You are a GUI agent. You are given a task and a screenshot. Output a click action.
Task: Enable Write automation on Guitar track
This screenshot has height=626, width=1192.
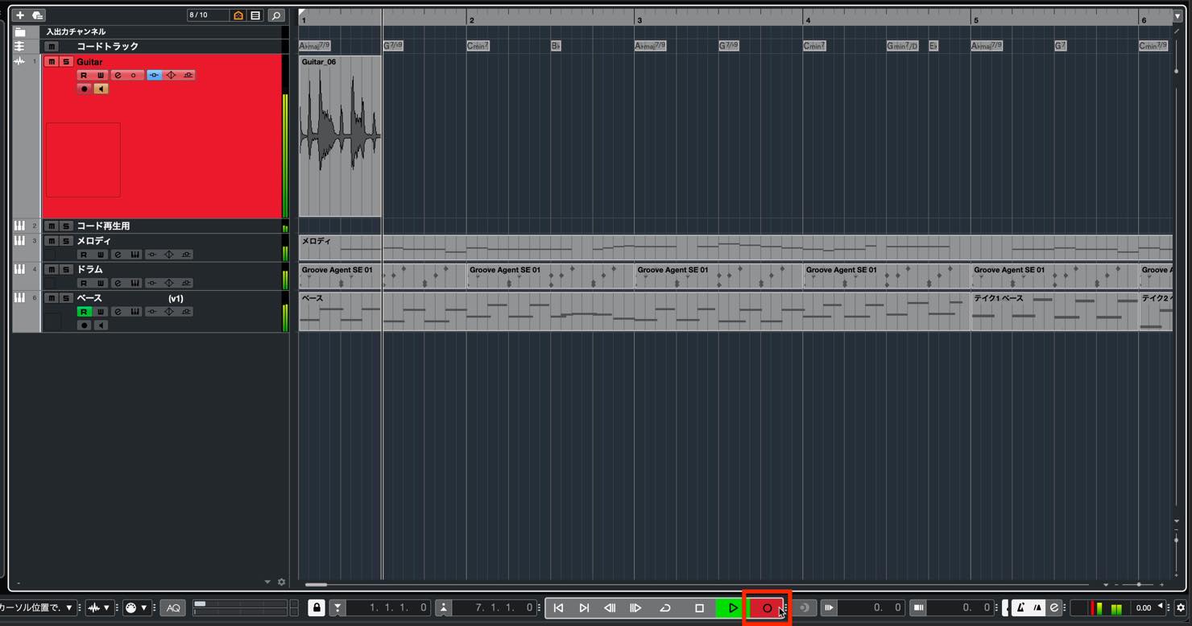pyautogui.click(x=100, y=76)
